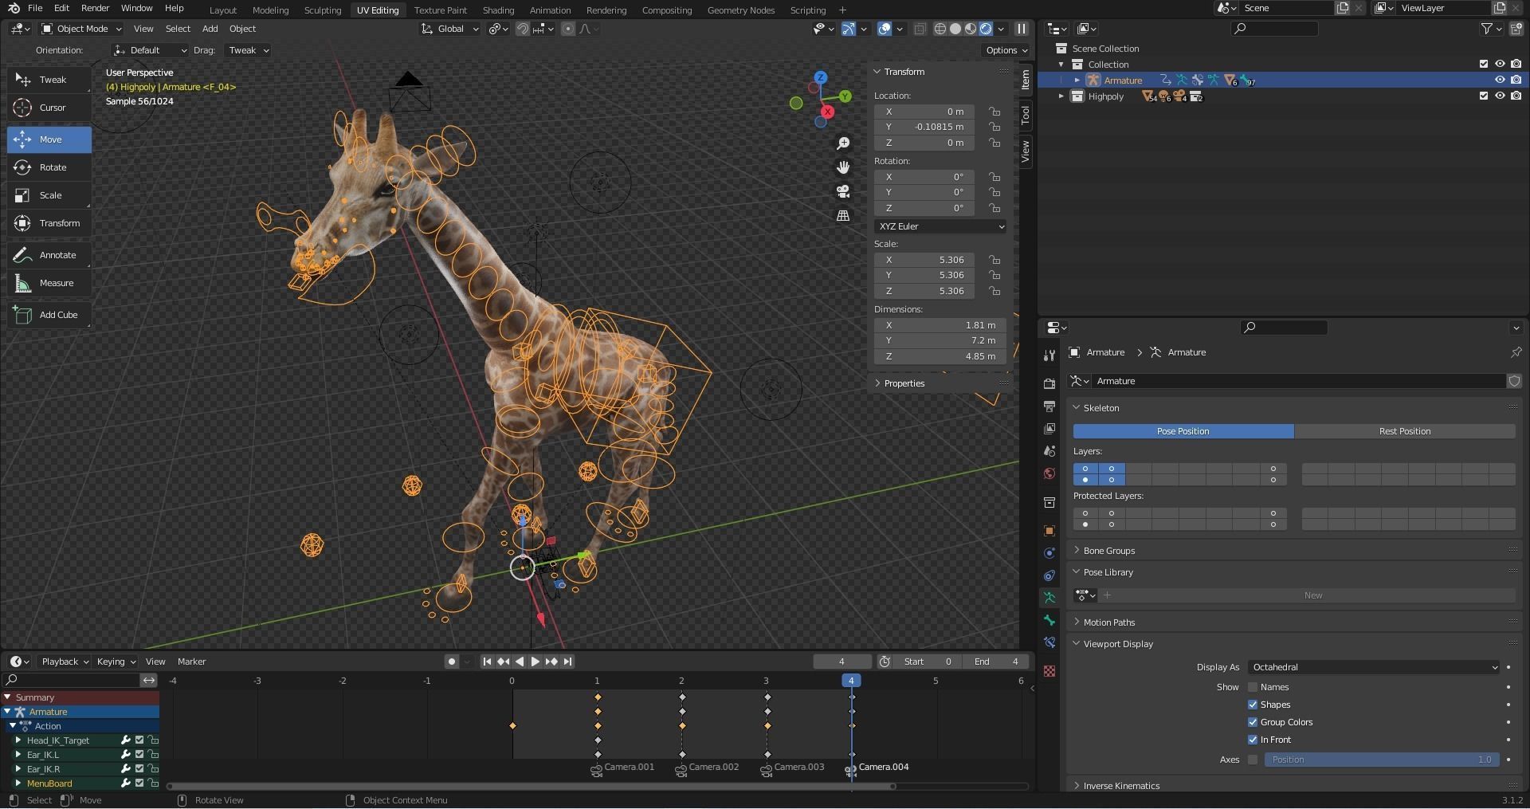
Task: Play the animation in reverse
Action: pos(520,662)
